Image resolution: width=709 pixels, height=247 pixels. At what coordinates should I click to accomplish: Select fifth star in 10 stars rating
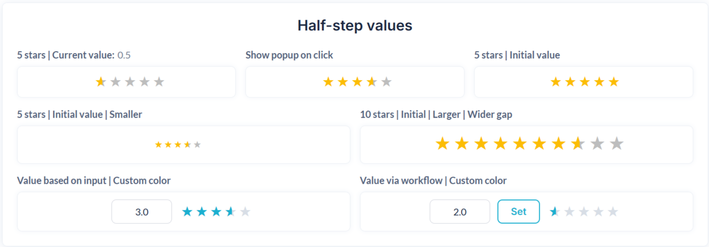click(x=519, y=144)
